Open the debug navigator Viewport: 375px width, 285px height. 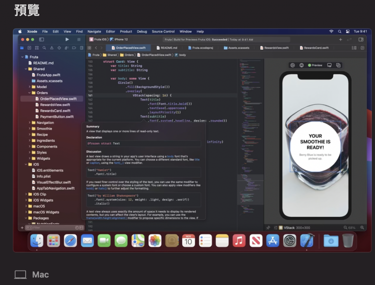[x=67, y=48]
